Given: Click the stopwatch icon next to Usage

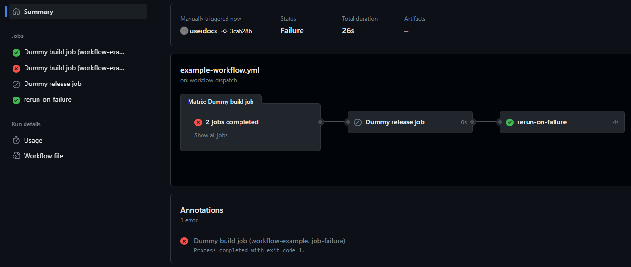Looking at the screenshot, I should point(16,140).
